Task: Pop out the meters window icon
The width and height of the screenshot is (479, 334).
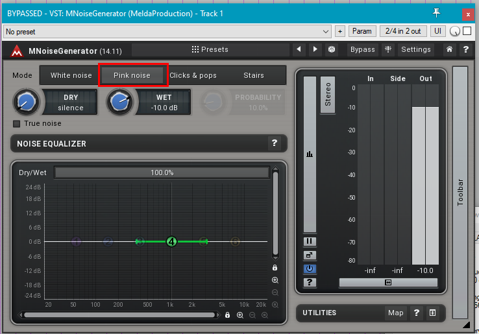Action: pyautogui.click(x=310, y=255)
